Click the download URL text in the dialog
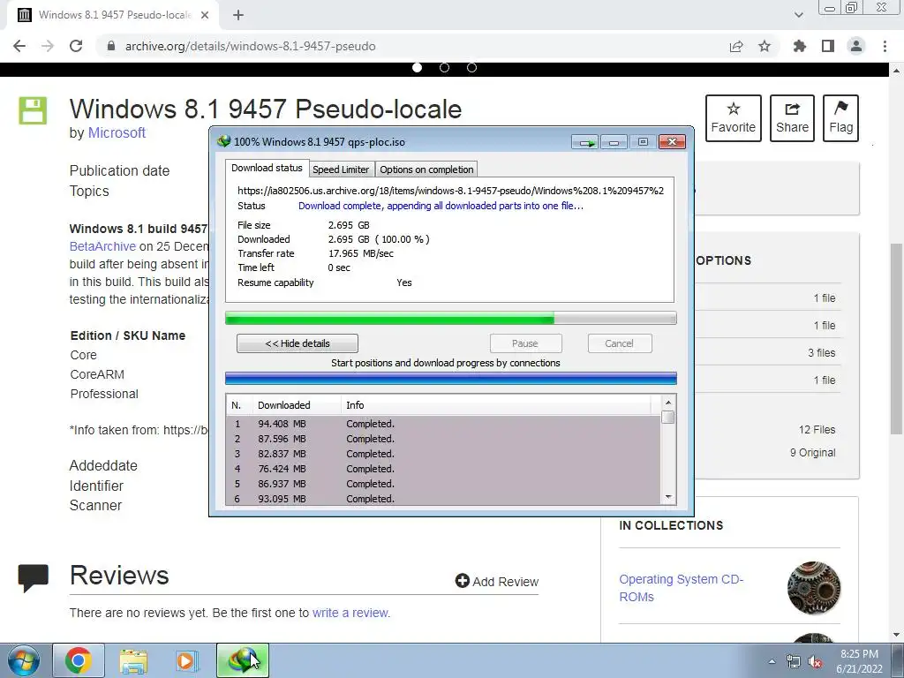 [450, 191]
